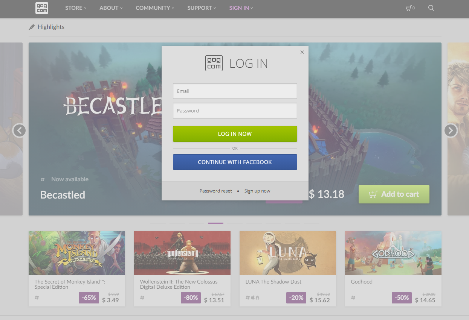Click the search magnifier icon
This screenshot has height=320, width=469.
(431, 8)
